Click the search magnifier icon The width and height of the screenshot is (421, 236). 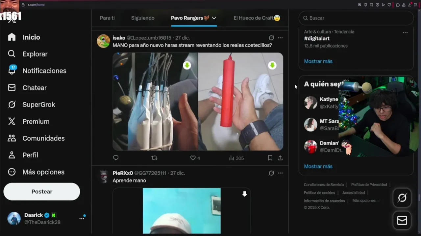coord(306,18)
